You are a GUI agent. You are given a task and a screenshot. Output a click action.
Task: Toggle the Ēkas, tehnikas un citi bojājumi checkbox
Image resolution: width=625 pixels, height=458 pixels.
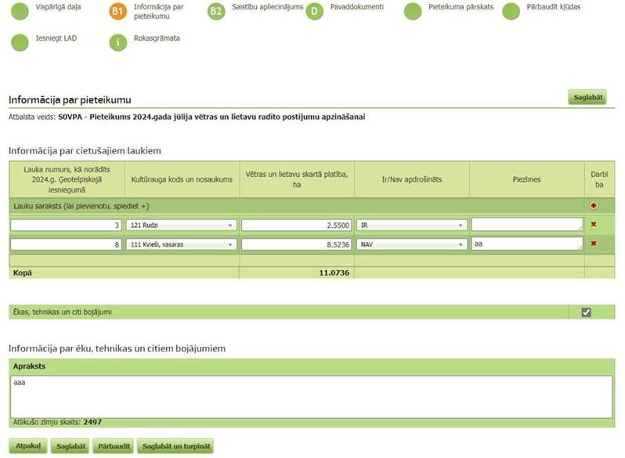(x=586, y=312)
